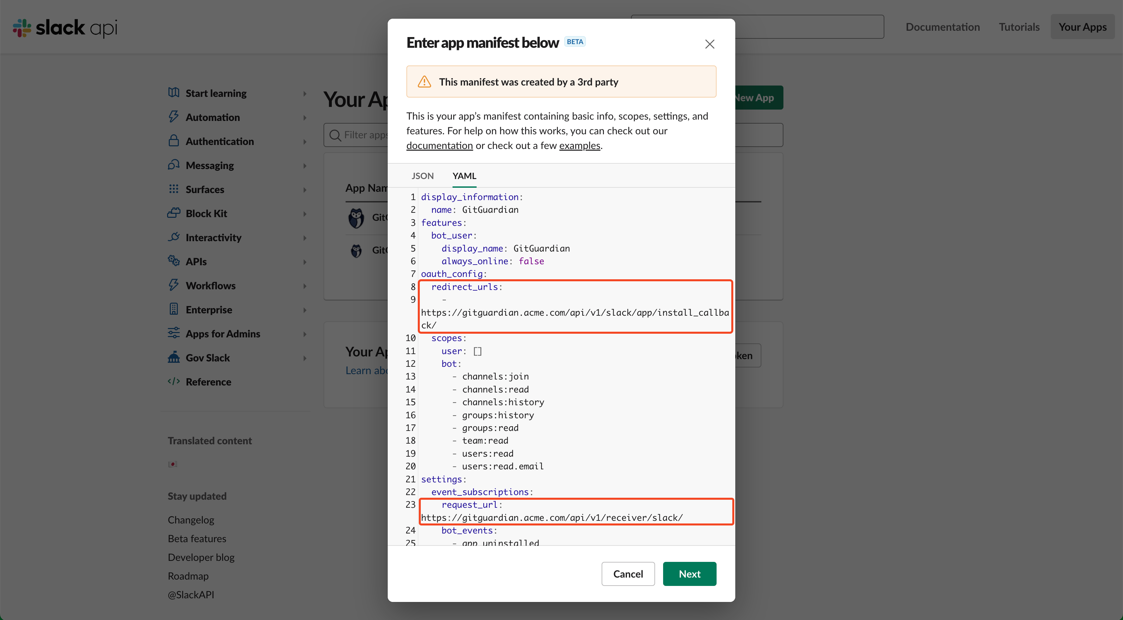Screen dimensions: 1123x620
Task: Open Documentation in the top navigation
Action: (x=943, y=27)
